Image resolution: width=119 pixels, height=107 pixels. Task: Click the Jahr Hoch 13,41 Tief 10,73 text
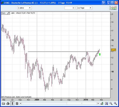[23, 13]
